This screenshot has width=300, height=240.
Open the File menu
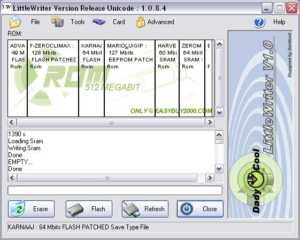coord(35,22)
